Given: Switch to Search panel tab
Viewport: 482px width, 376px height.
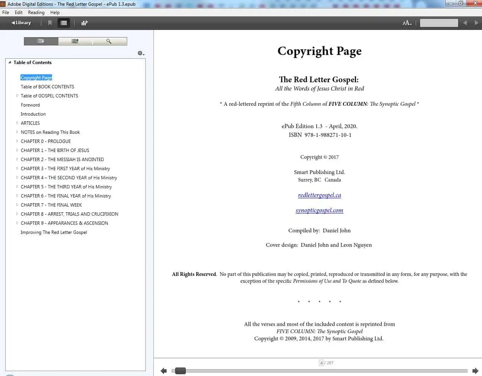Looking at the screenshot, I should pyautogui.click(x=109, y=41).
